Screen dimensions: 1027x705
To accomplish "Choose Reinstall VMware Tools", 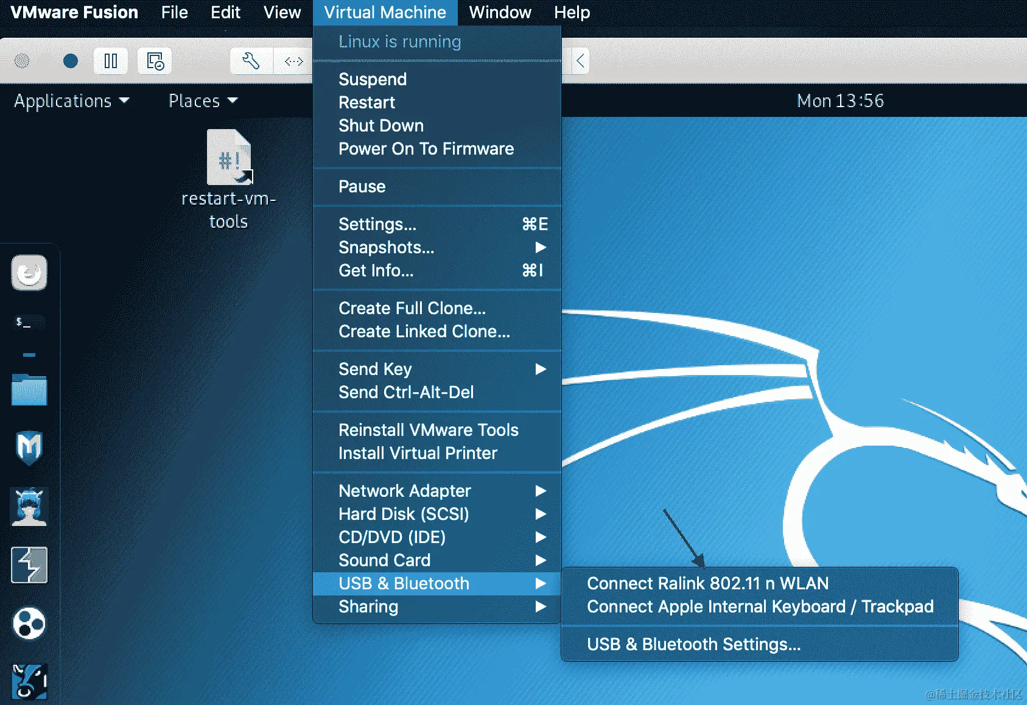I will pyautogui.click(x=436, y=430).
